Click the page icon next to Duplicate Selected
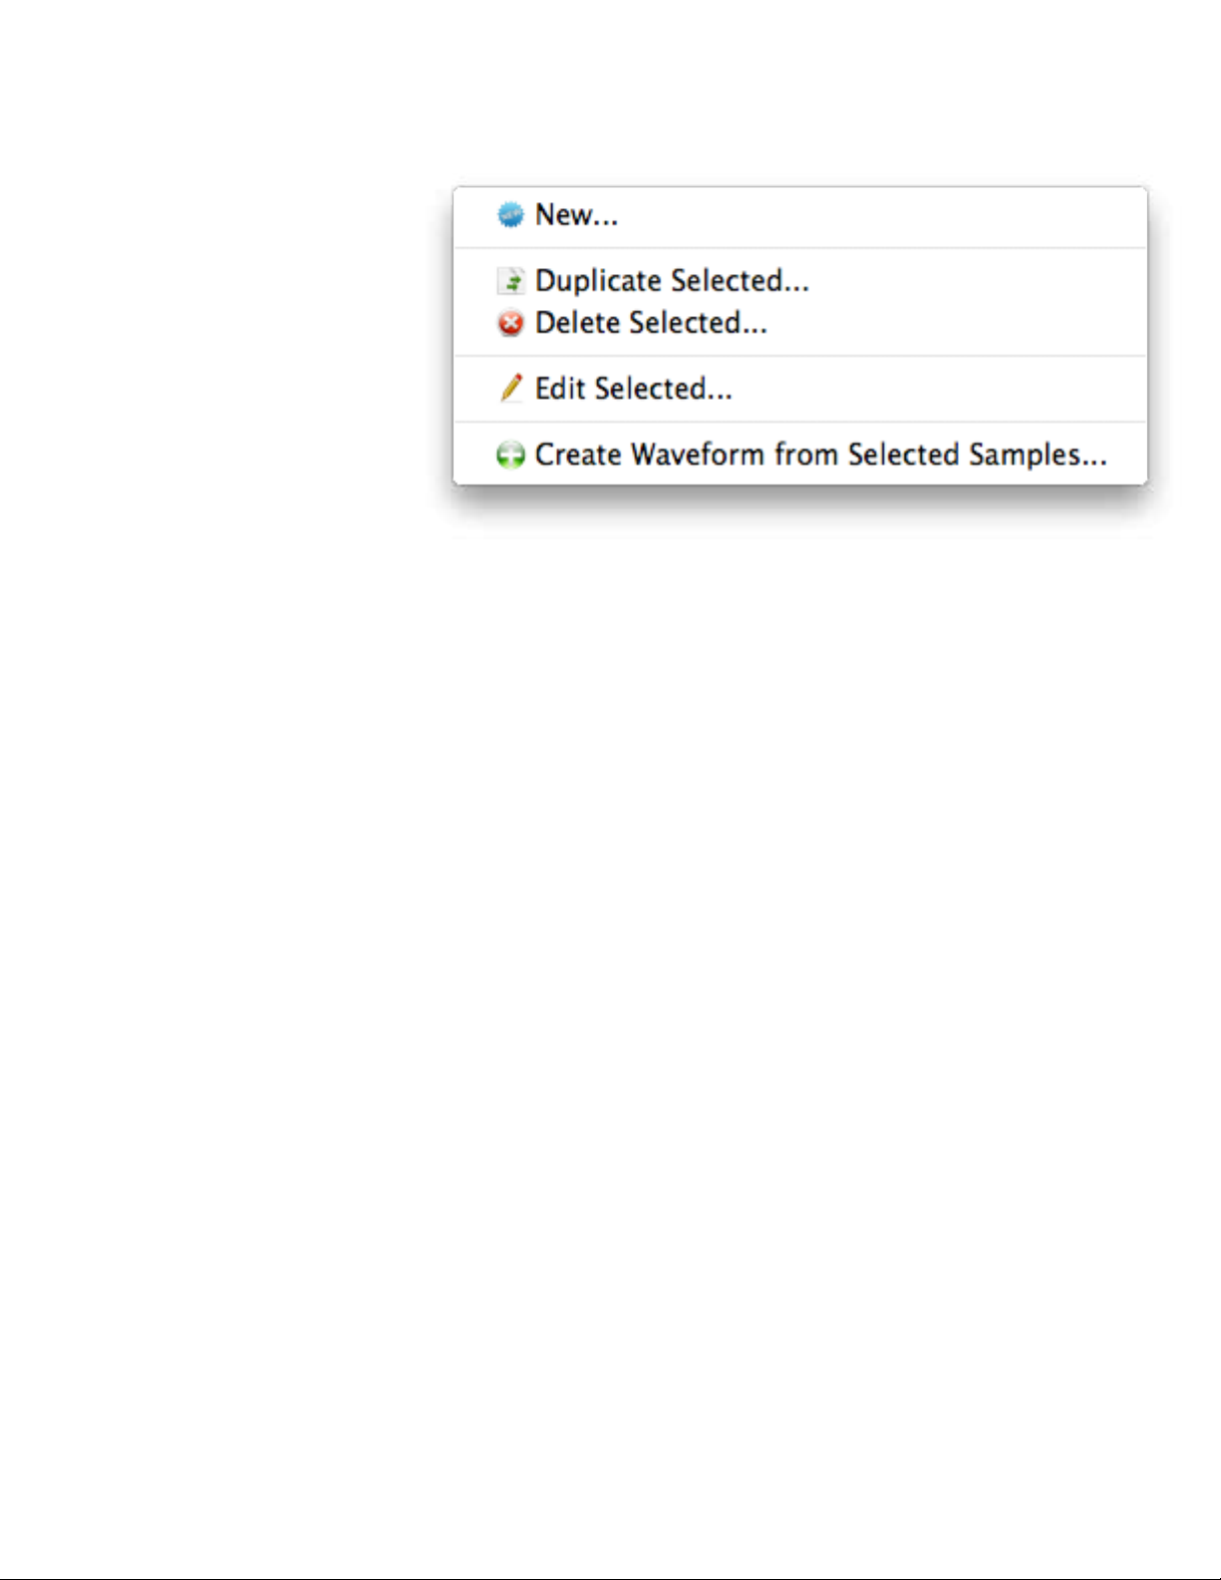This screenshot has width=1221, height=1580. pos(510,281)
